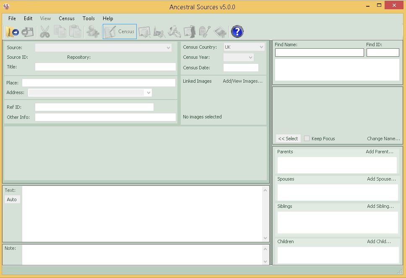The width and height of the screenshot is (406, 278).
Task: Click the Add Sibling... link
Action: click(380, 206)
